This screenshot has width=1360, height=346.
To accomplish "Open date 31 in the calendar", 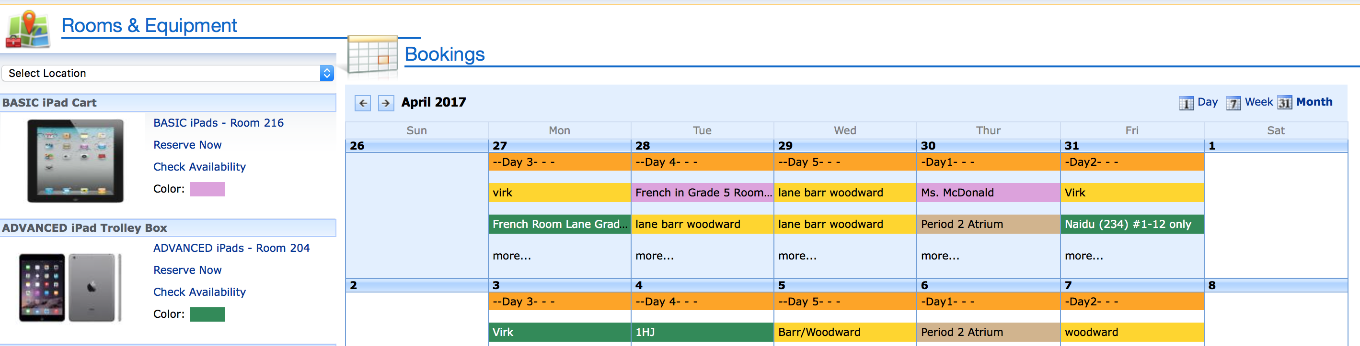I will pos(1072,146).
